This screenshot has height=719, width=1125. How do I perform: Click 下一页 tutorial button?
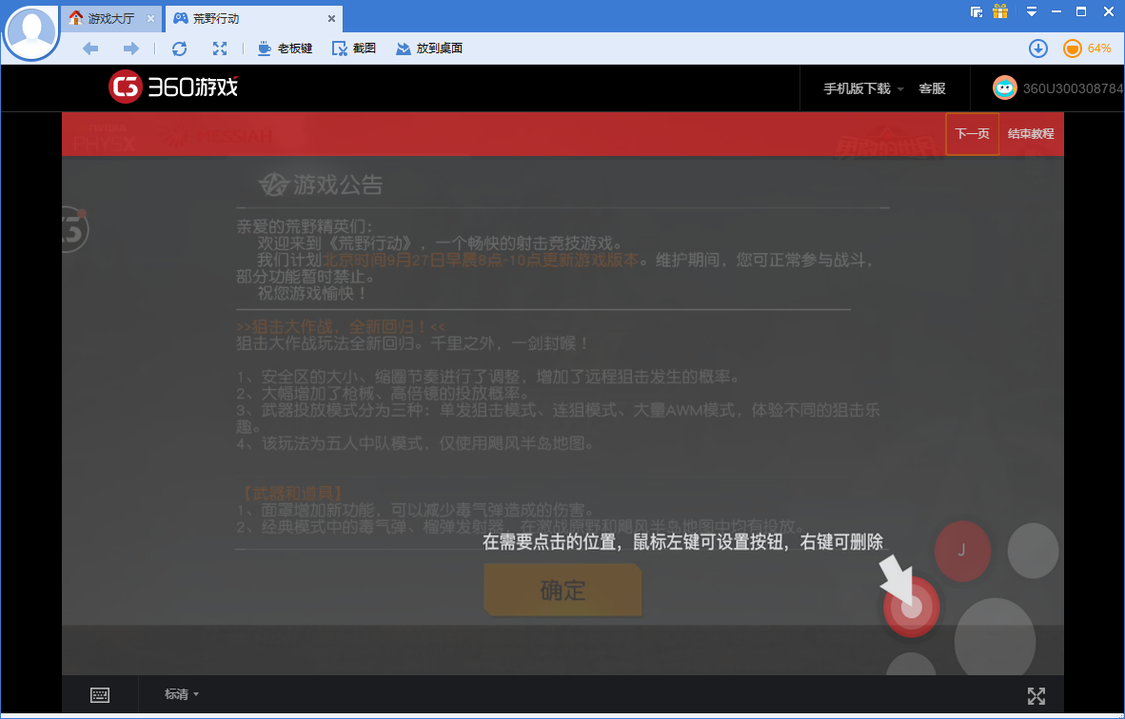(972, 134)
